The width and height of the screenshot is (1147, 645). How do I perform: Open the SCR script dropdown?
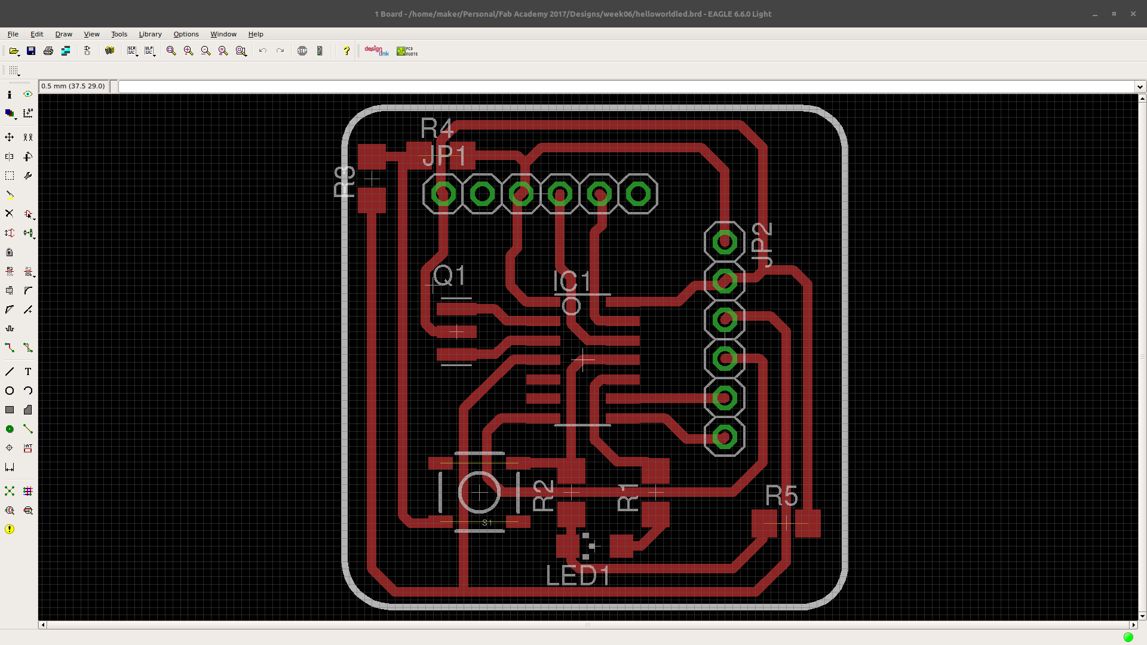(x=133, y=51)
